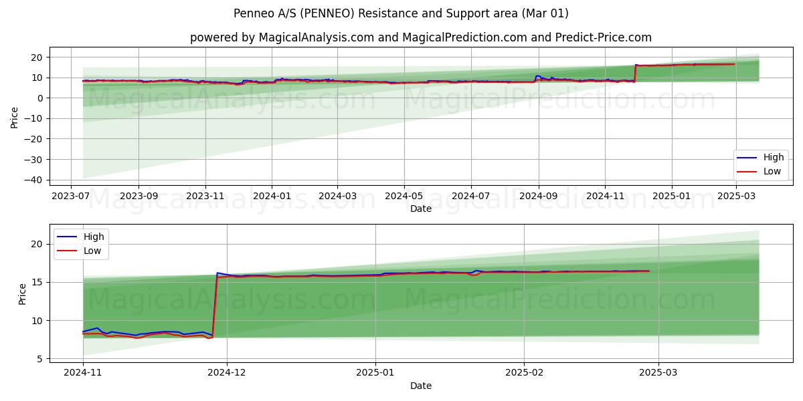803x401 pixels.
Task: Click 'Low' in the bottom chart legend
Action: pos(92,251)
